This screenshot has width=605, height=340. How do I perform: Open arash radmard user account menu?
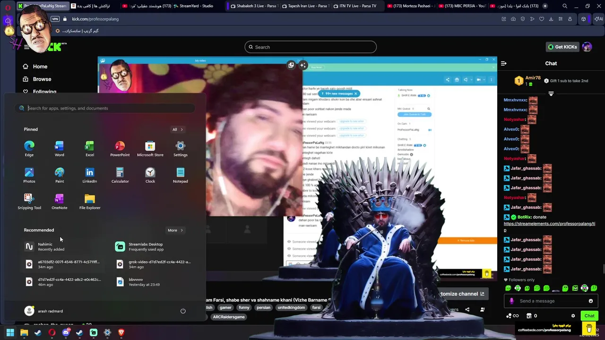43,311
